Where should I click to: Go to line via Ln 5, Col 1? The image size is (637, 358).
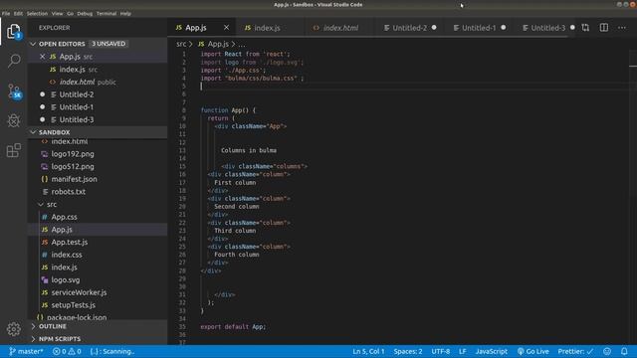pyautogui.click(x=368, y=351)
